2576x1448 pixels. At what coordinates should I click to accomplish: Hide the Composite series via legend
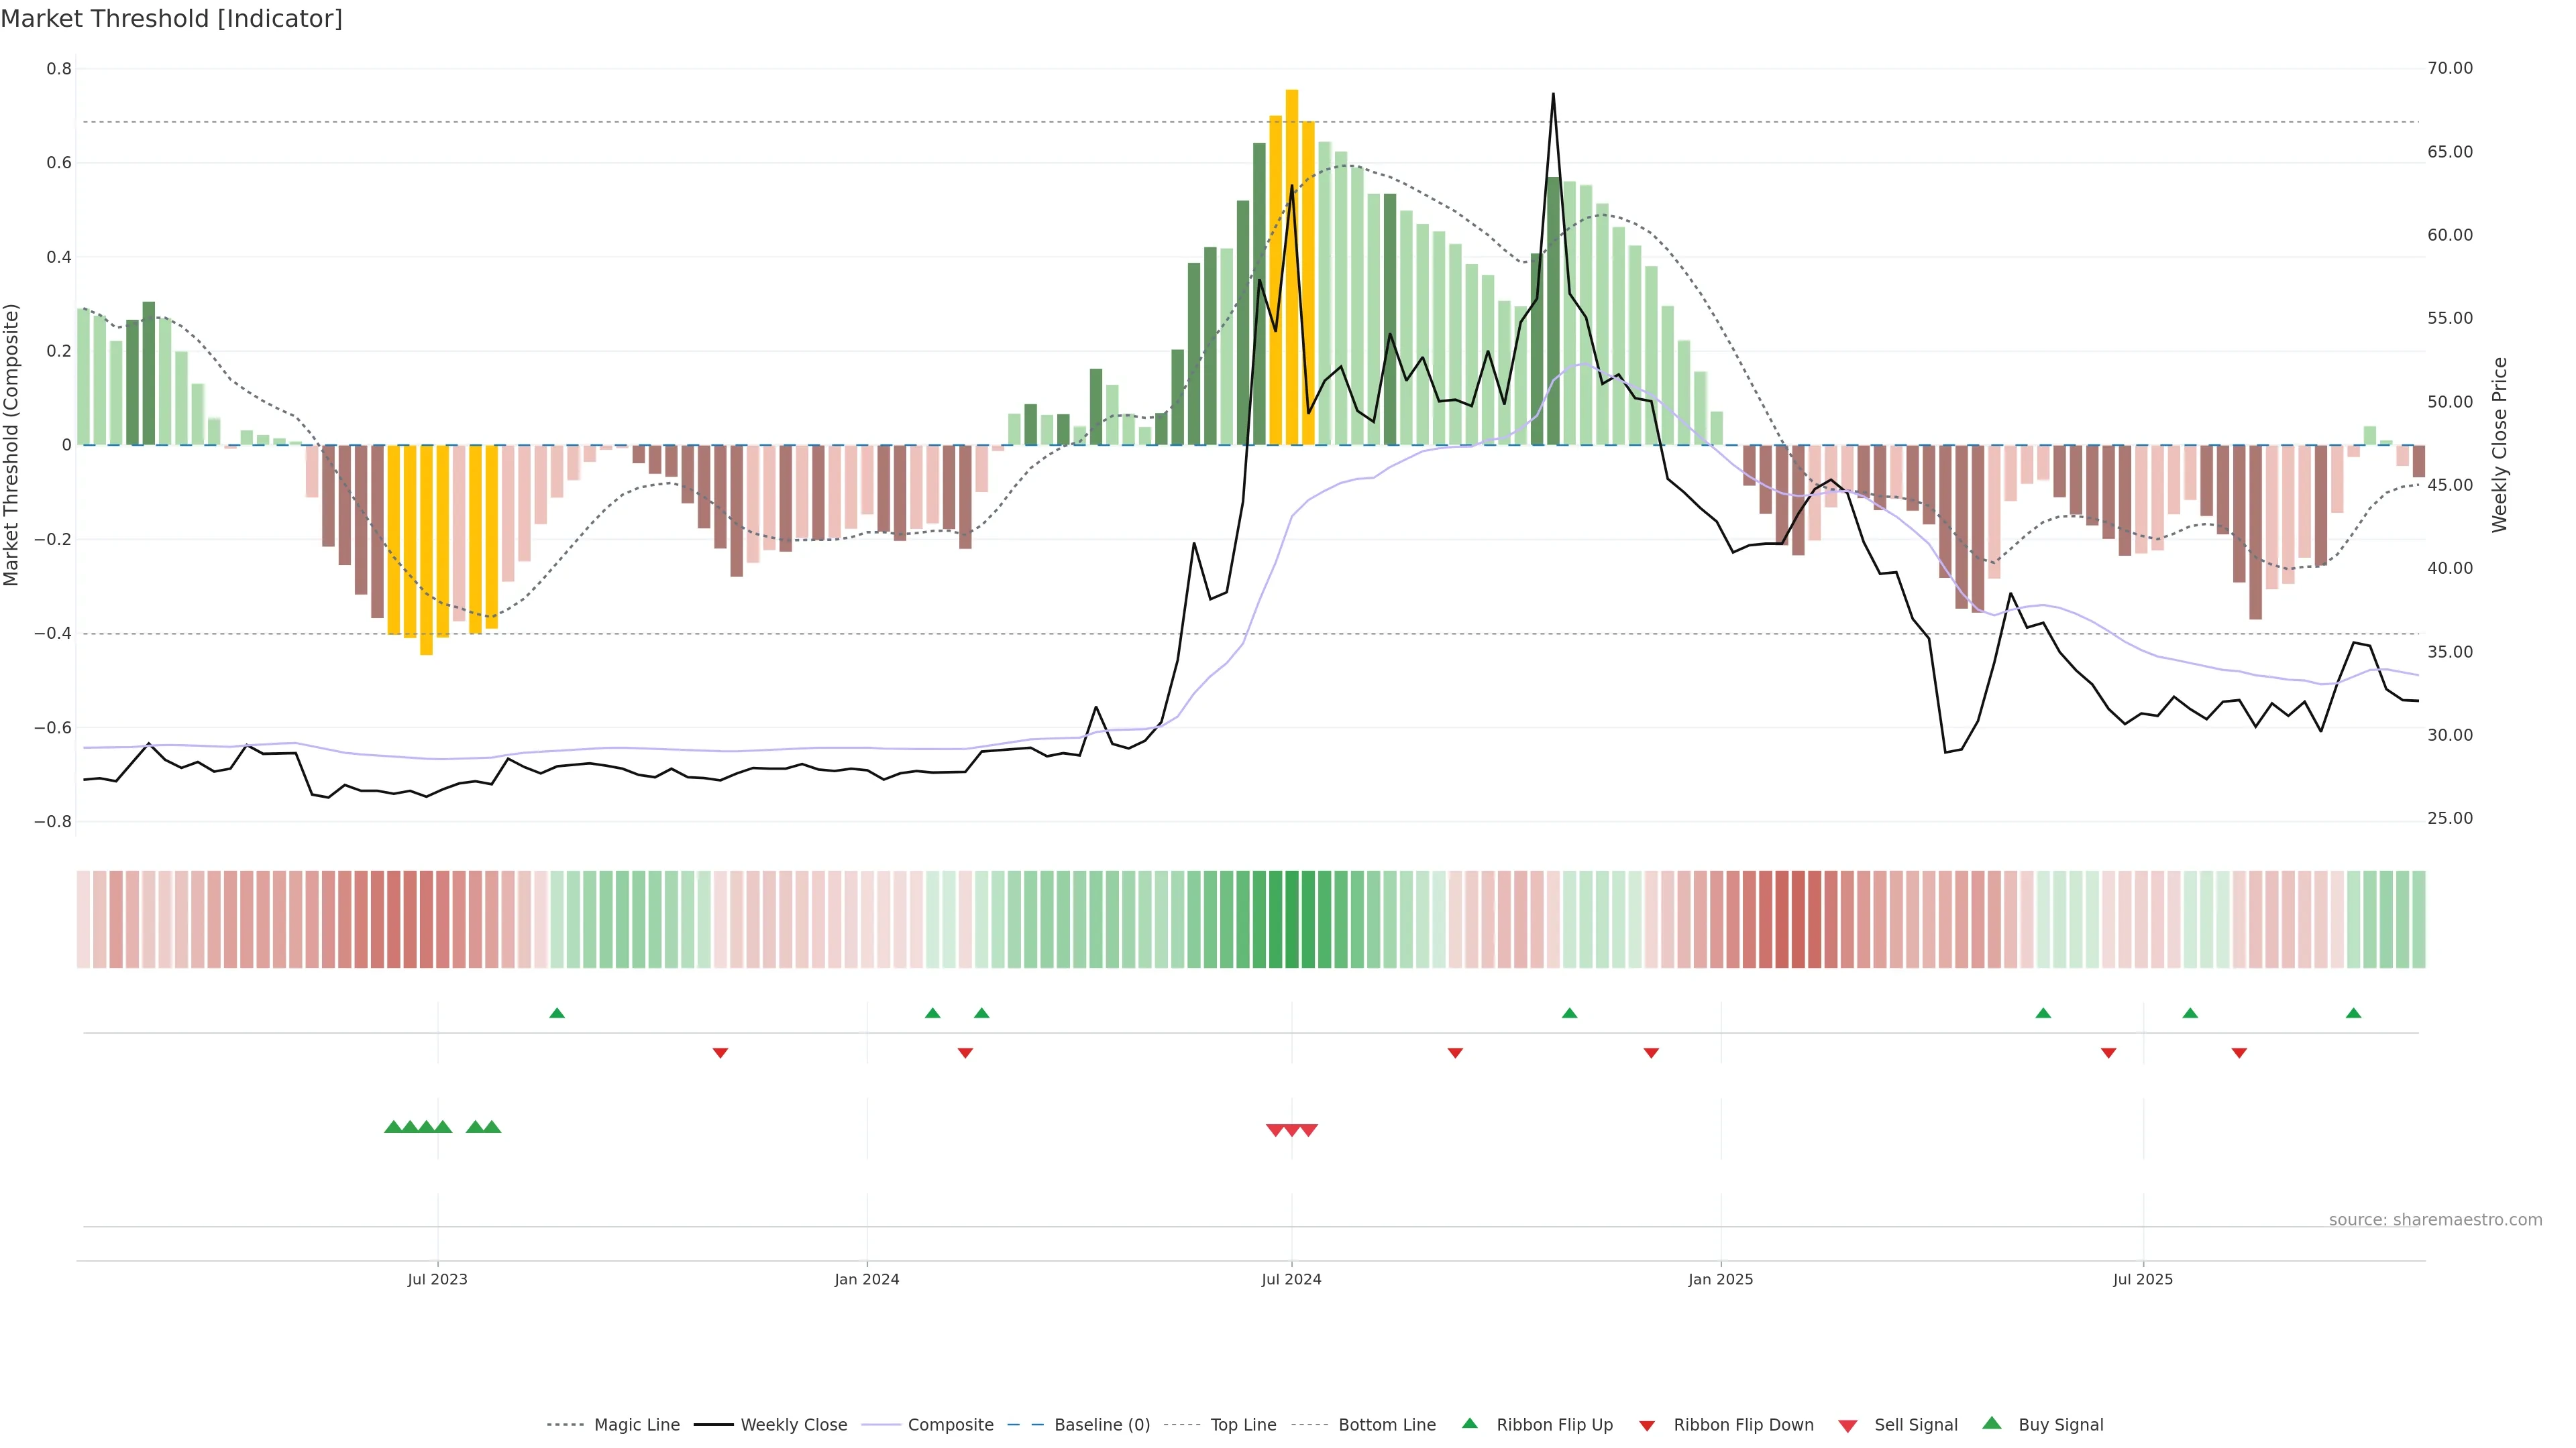pyautogui.click(x=950, y=1424)
